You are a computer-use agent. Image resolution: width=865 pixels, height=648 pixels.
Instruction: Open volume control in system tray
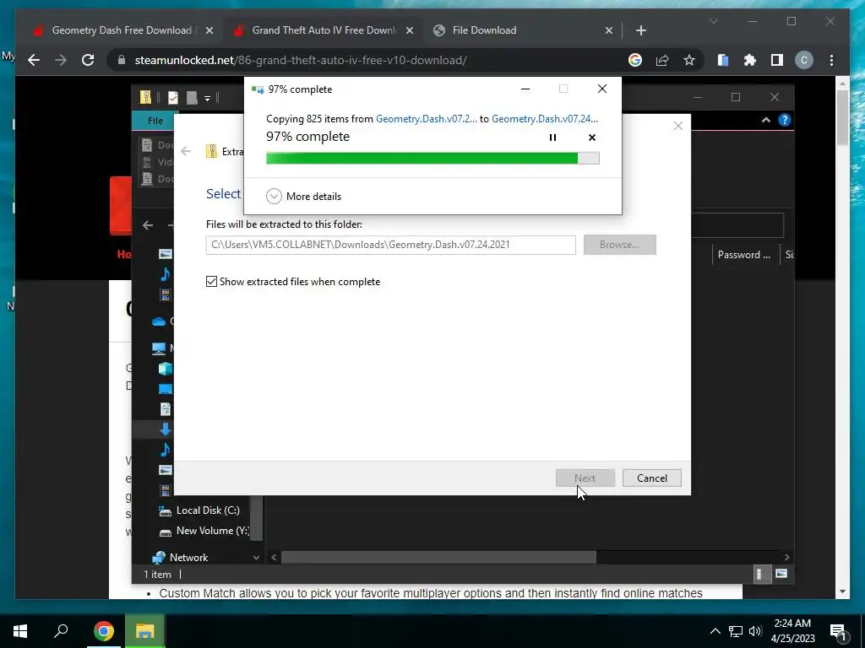pyautogui.click(x=755, y=631)
